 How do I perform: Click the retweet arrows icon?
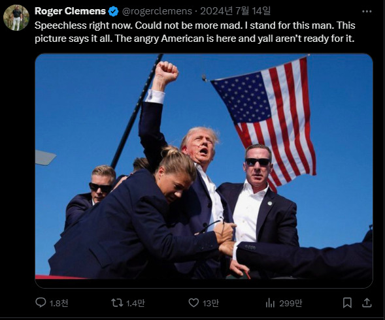(x=117, y=303)
